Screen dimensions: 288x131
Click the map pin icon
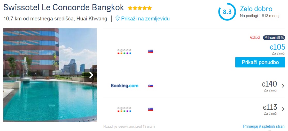[x=118, y=19]
